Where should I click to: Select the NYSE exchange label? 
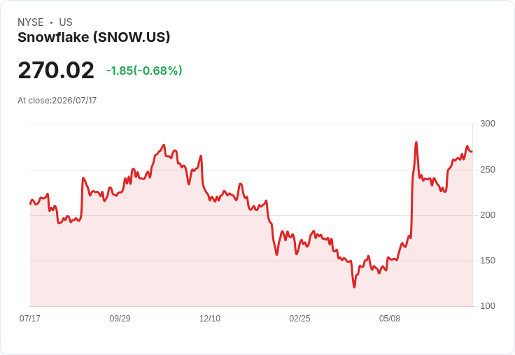pos(31,22)
